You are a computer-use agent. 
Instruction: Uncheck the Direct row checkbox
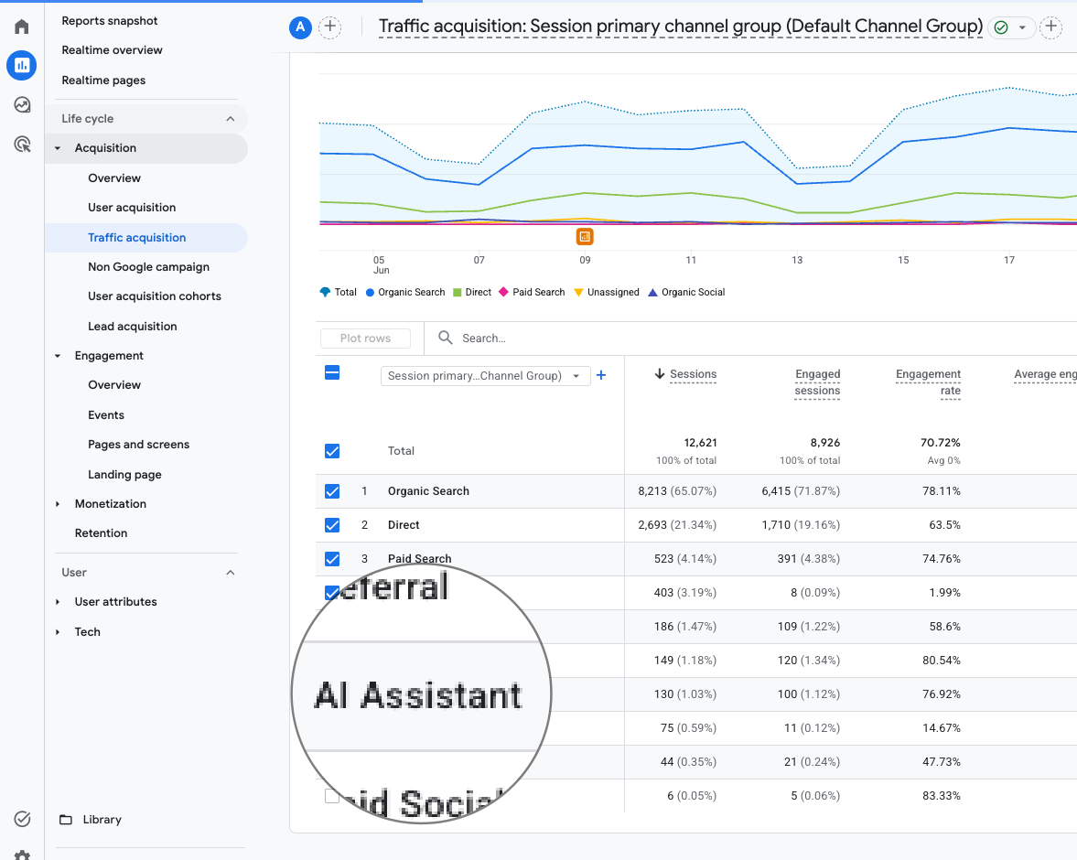(x=332, y=525)
